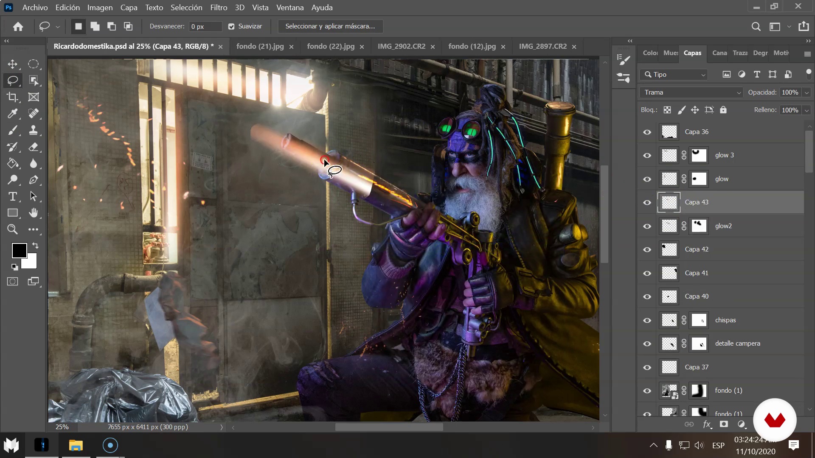Open the Selección menu
Viewport: 815px width, 458px height.
tap(186, 8)
